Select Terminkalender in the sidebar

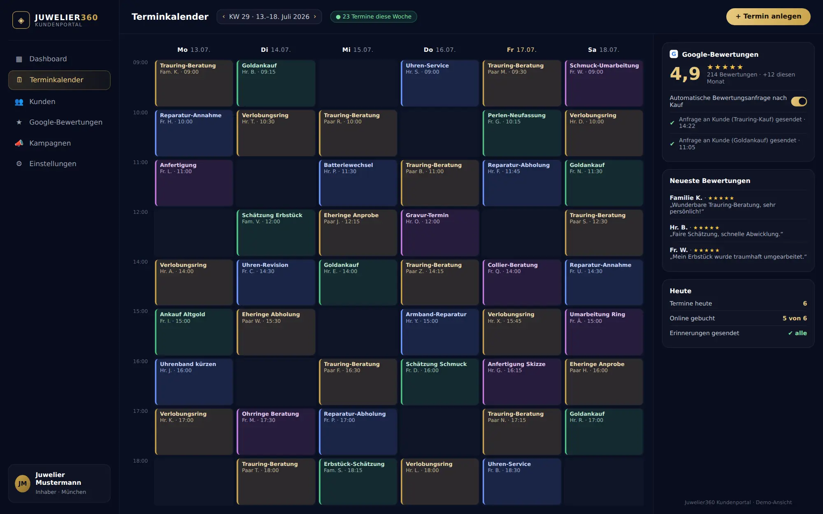[x=59, y=80]
